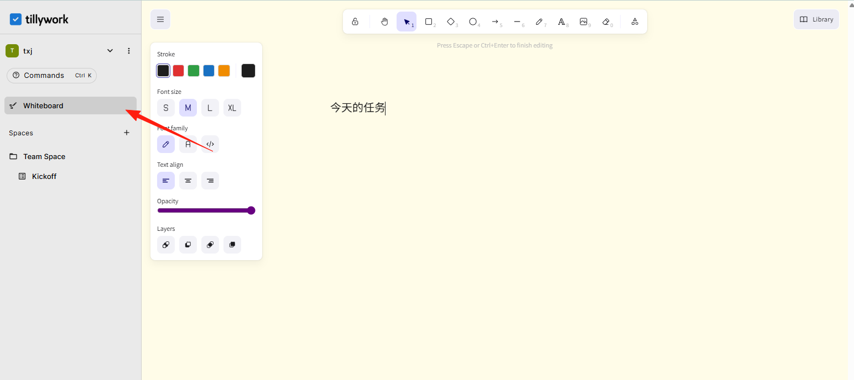Choose the hand-drawn font family
Viewport: 854px width, 380px height.
[166, 144]
